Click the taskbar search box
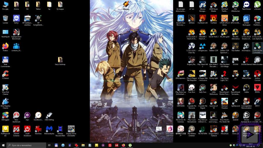Image resolution: width=263 pixels, height=148 pixels. click(x=26, y=145)
